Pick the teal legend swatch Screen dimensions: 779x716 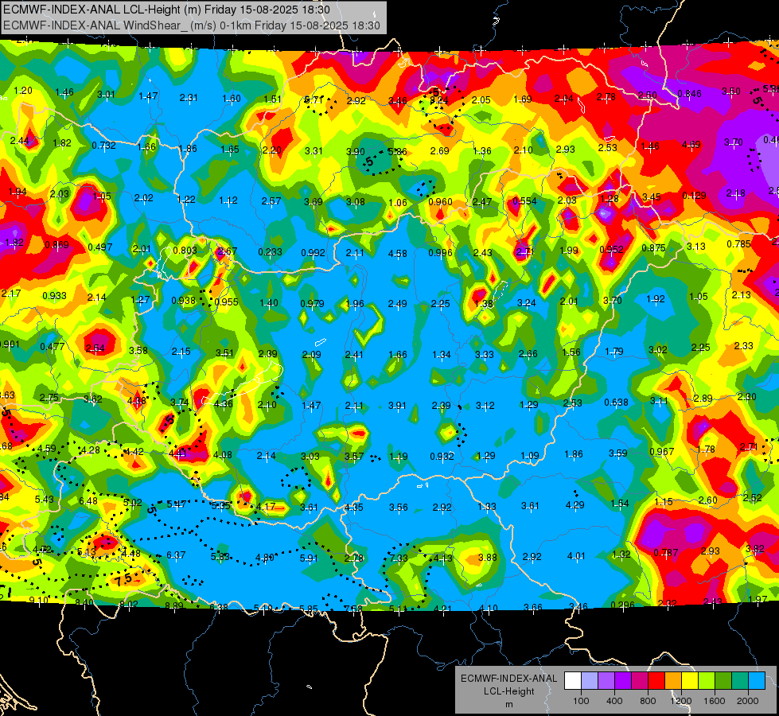coord(739,681)
